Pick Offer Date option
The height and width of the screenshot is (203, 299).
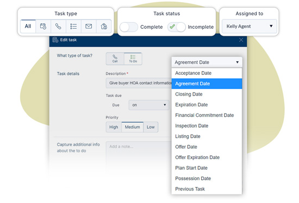point(207,147)
